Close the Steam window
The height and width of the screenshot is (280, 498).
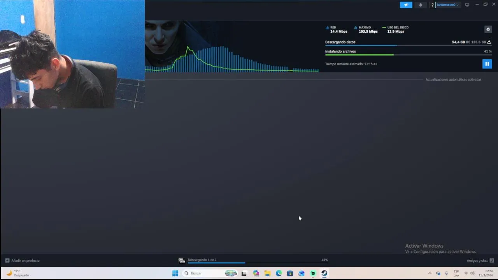pos(494,5)
